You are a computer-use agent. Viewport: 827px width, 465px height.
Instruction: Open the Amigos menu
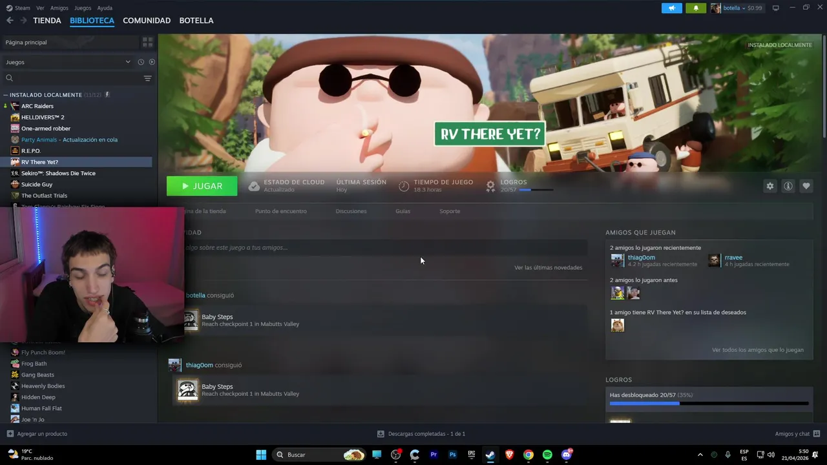coord(59,8)
